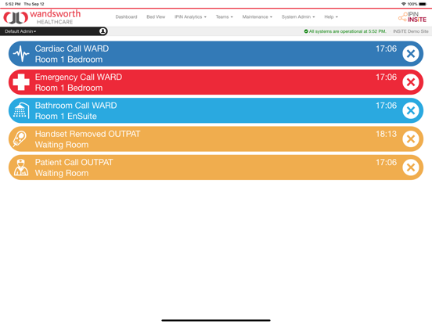Click the cardiac heartbeat icon
Image resolution: width=432 pixels, height=324 pixels.
coord(21,53)
